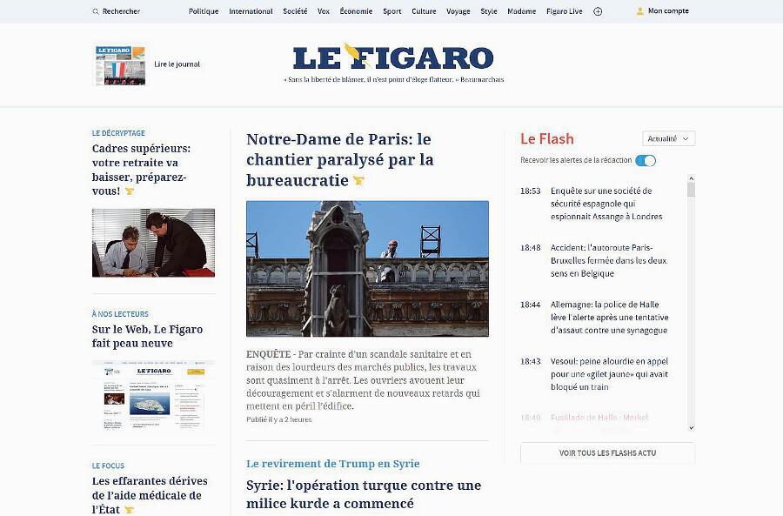Viewport: 783px width, 516px height.
Task: Click Le revirement de Trump en Syrie
Action: pos(333,464)
